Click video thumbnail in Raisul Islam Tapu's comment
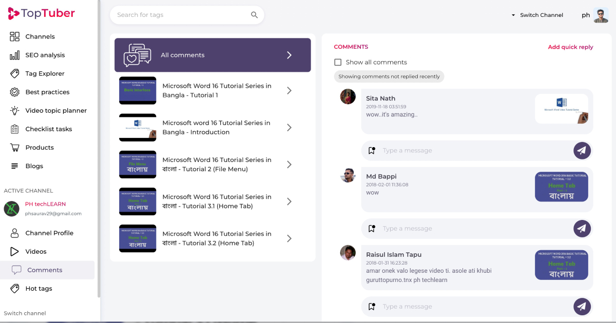 [x=562, y=265]
